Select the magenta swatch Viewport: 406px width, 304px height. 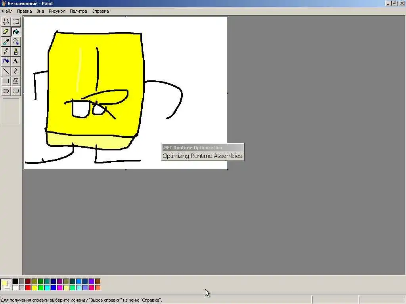coord(60,287)
